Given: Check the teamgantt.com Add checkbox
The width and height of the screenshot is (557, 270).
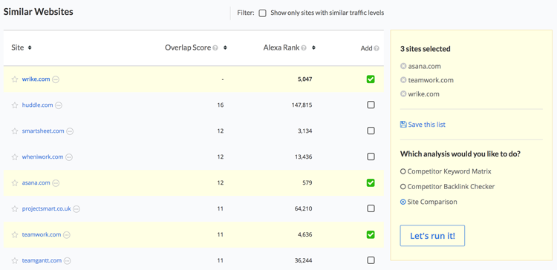Looking at the screenshot, I should (x=371, y=260).
